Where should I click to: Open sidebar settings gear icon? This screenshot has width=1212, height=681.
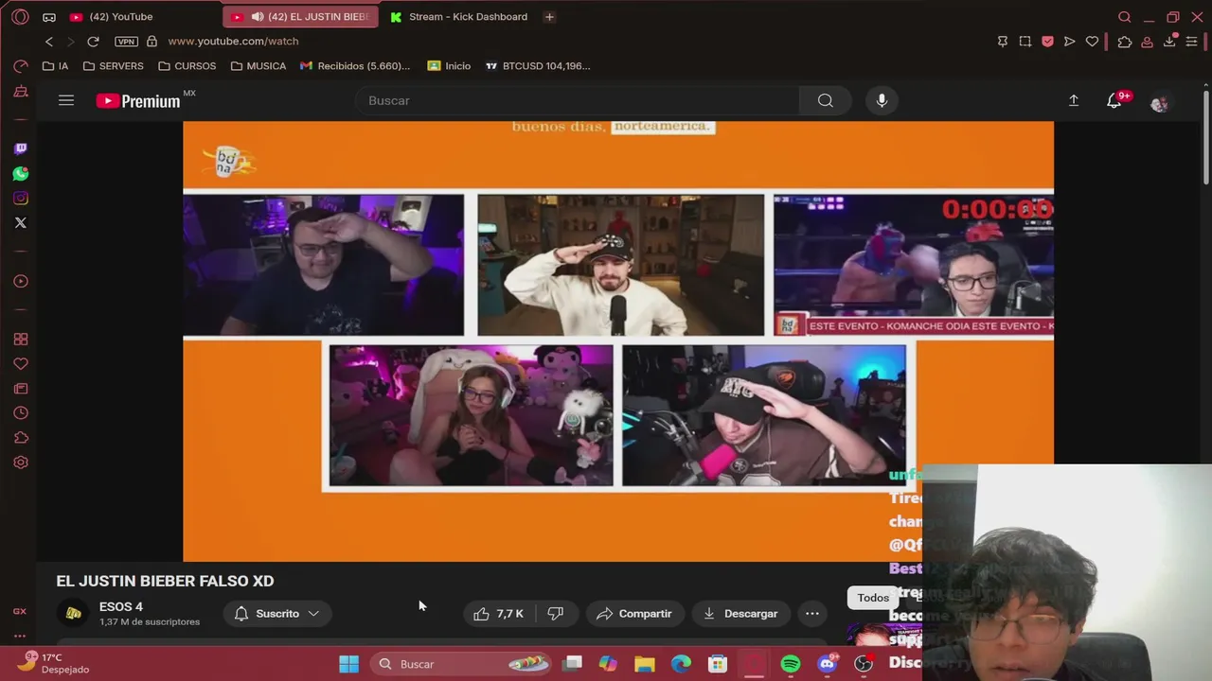[x=21, y=463]
